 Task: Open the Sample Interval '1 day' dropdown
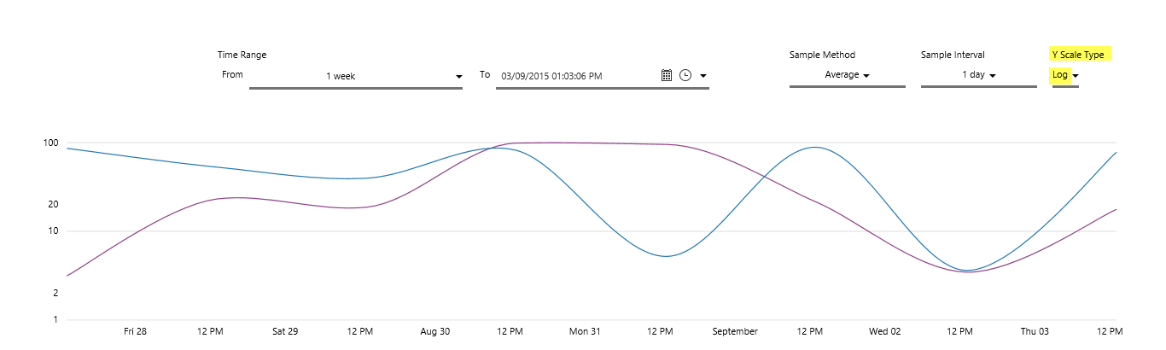pyautogui.click(x=979, y=75)
